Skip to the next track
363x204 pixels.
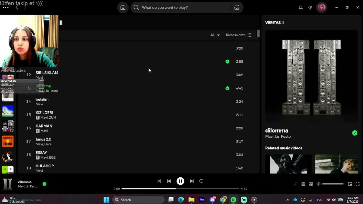(x=192, y=181)
